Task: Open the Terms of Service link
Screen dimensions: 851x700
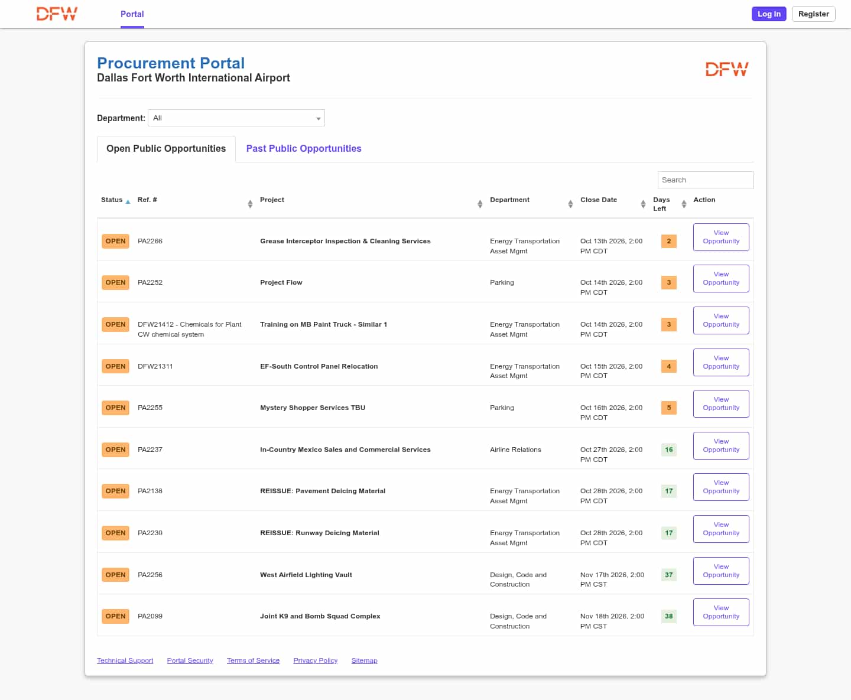Action: click(x=253, y=660)
